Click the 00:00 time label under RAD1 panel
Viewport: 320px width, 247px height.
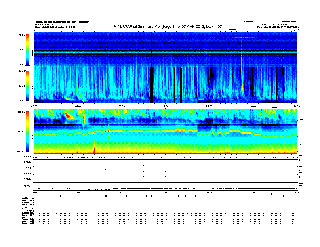click(34, 106)
